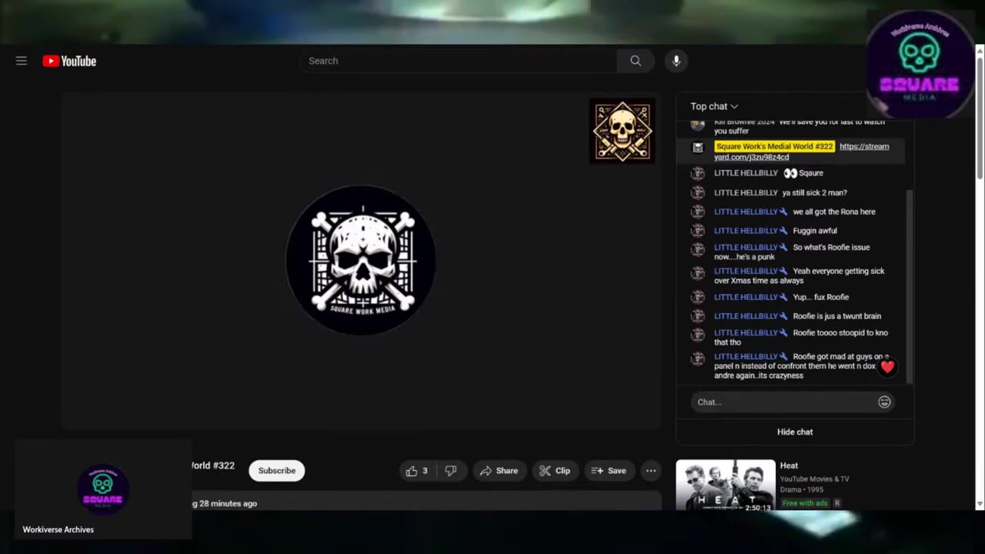Open LITTLE HELLBILLY avatar beside 'Fuggin awful'
The image size is (985, 554).
[x=698, y=230]
